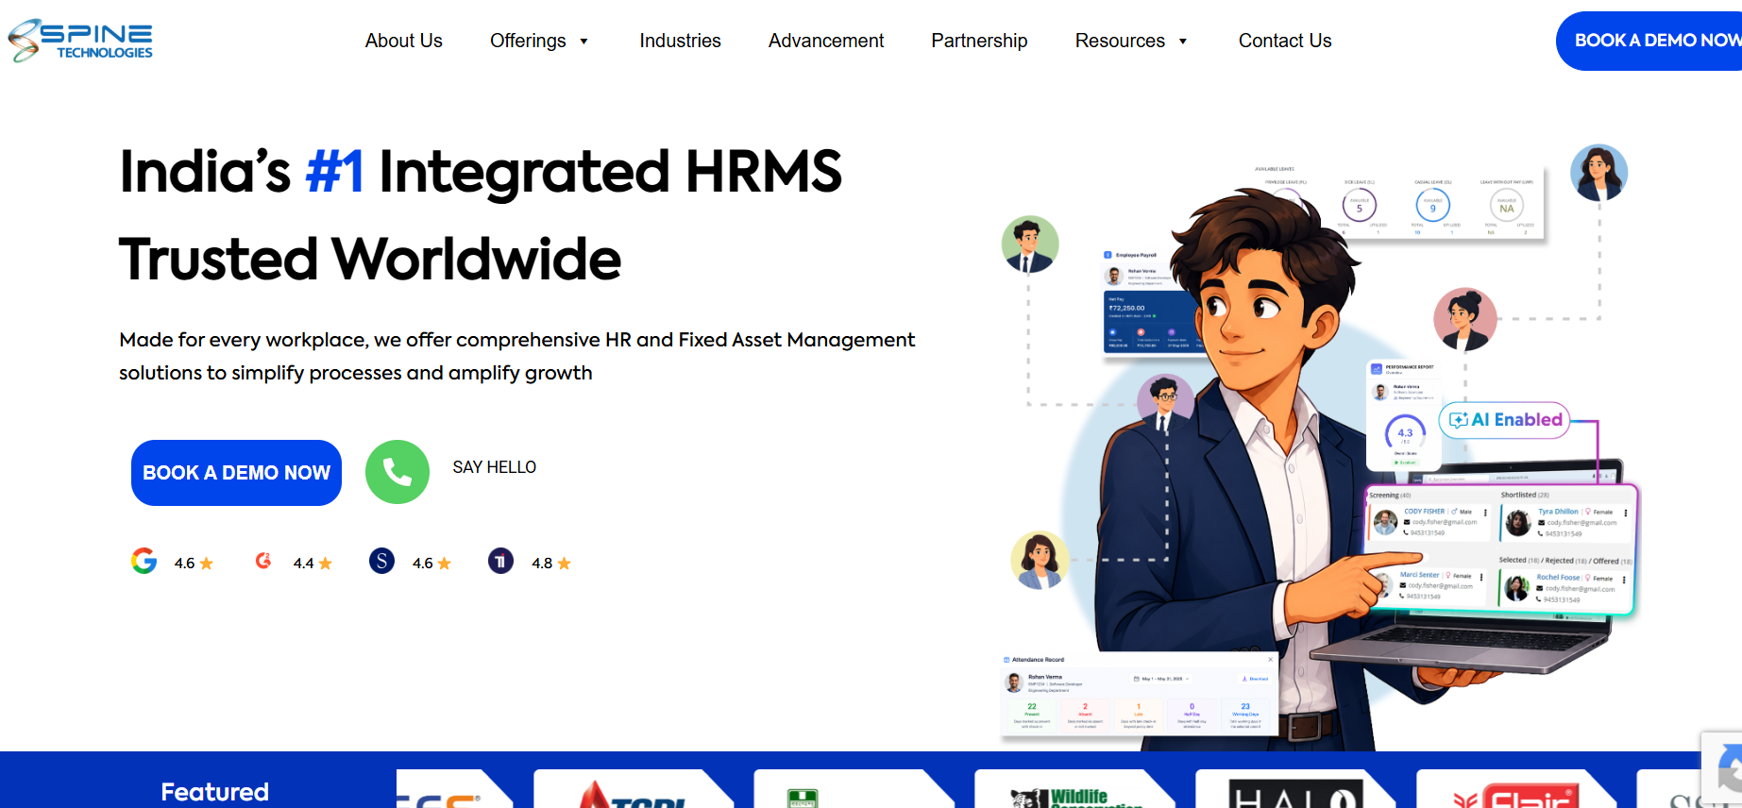
Task: Click the dark round logo beside 4.8
Action: (x=500, y=562)
